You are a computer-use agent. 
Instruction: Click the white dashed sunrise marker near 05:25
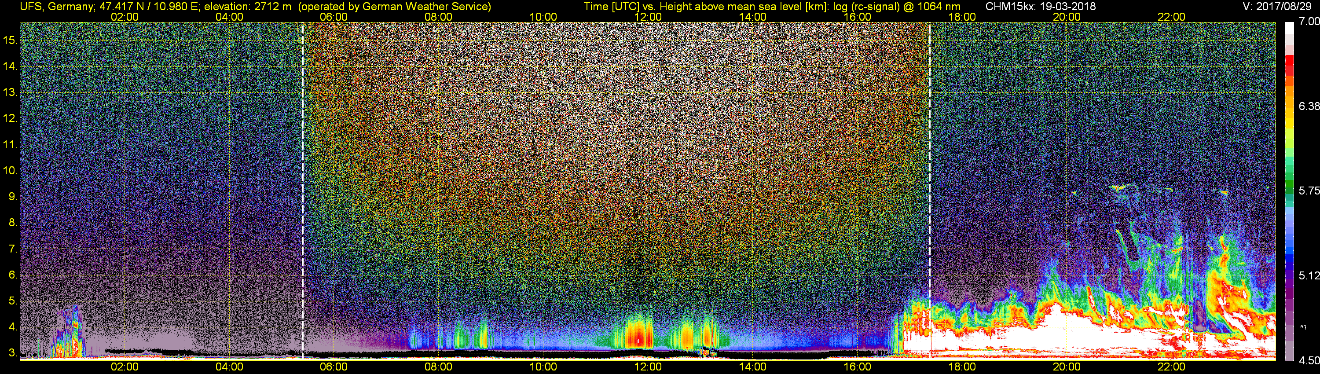click(x=303, y=191)
